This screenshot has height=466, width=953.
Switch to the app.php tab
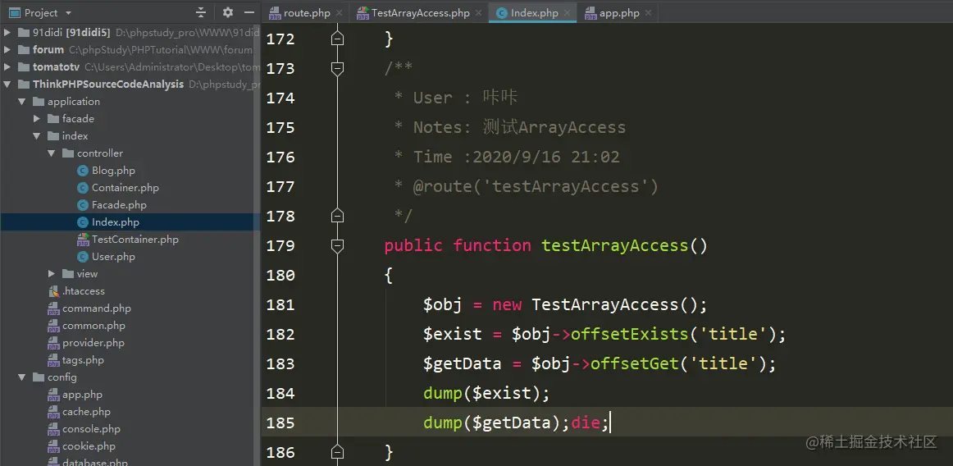point(619,13)
